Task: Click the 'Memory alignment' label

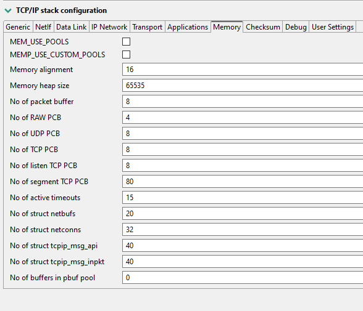Action: coord(41,70)
